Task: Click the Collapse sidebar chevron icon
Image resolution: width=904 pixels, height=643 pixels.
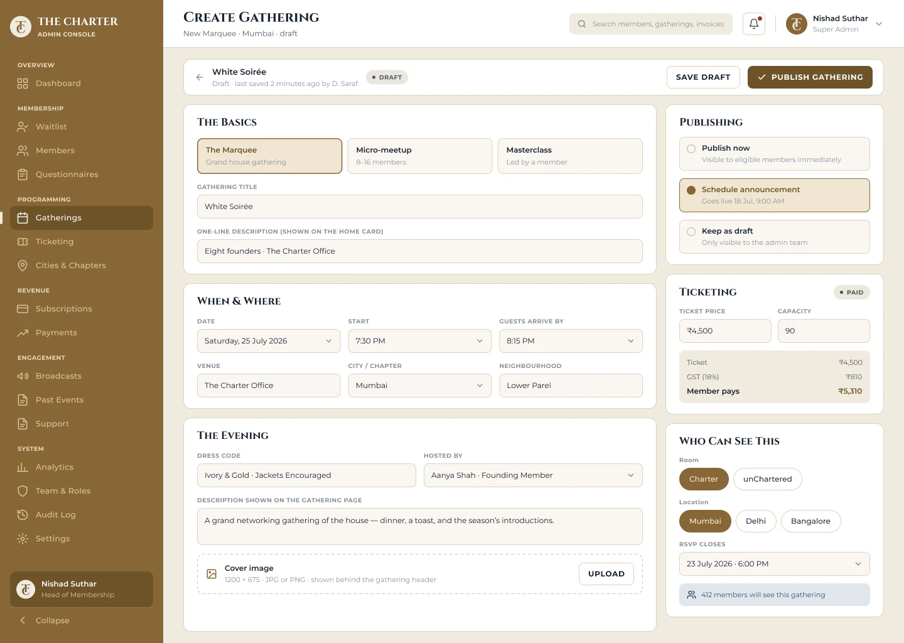Action: [x=23, y=620]
